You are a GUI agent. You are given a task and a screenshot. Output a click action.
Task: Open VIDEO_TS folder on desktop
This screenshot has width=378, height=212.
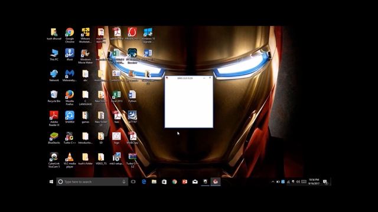point(101,158)
